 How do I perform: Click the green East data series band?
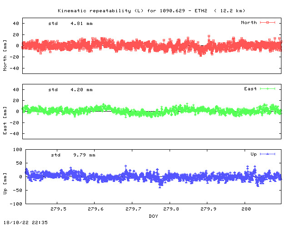point(152,111)
